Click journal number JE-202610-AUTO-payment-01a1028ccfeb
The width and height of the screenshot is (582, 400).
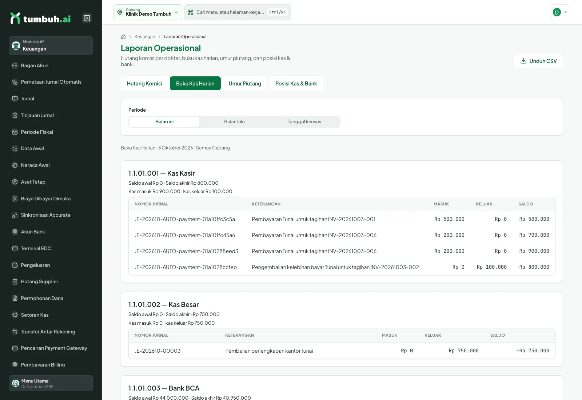pyautogui.click(x=186, y=267)
